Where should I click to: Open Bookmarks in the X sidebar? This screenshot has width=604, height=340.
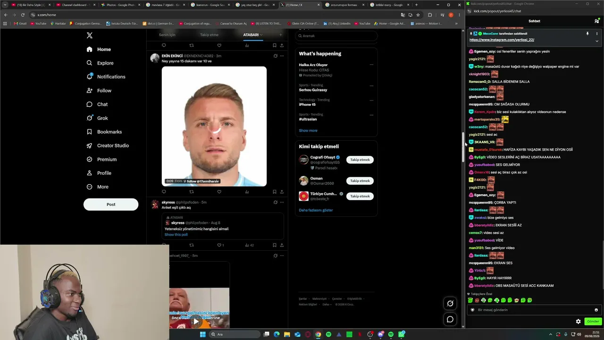(104, 132)
